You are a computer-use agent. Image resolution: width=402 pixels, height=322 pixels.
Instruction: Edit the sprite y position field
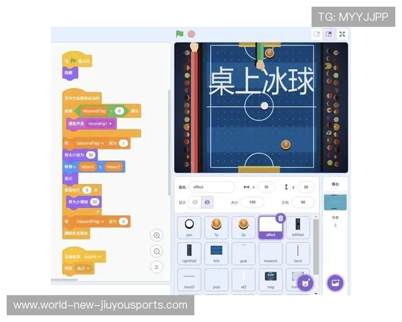click(306, 187)
